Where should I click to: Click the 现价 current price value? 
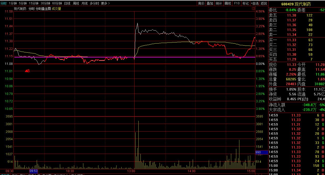(x=292, y=65)
